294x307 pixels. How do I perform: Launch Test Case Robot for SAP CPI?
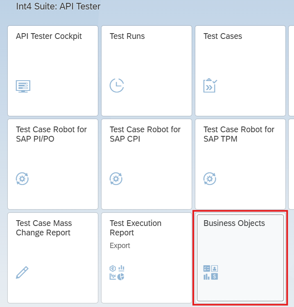pyautogui.click(x=145, y=134)
